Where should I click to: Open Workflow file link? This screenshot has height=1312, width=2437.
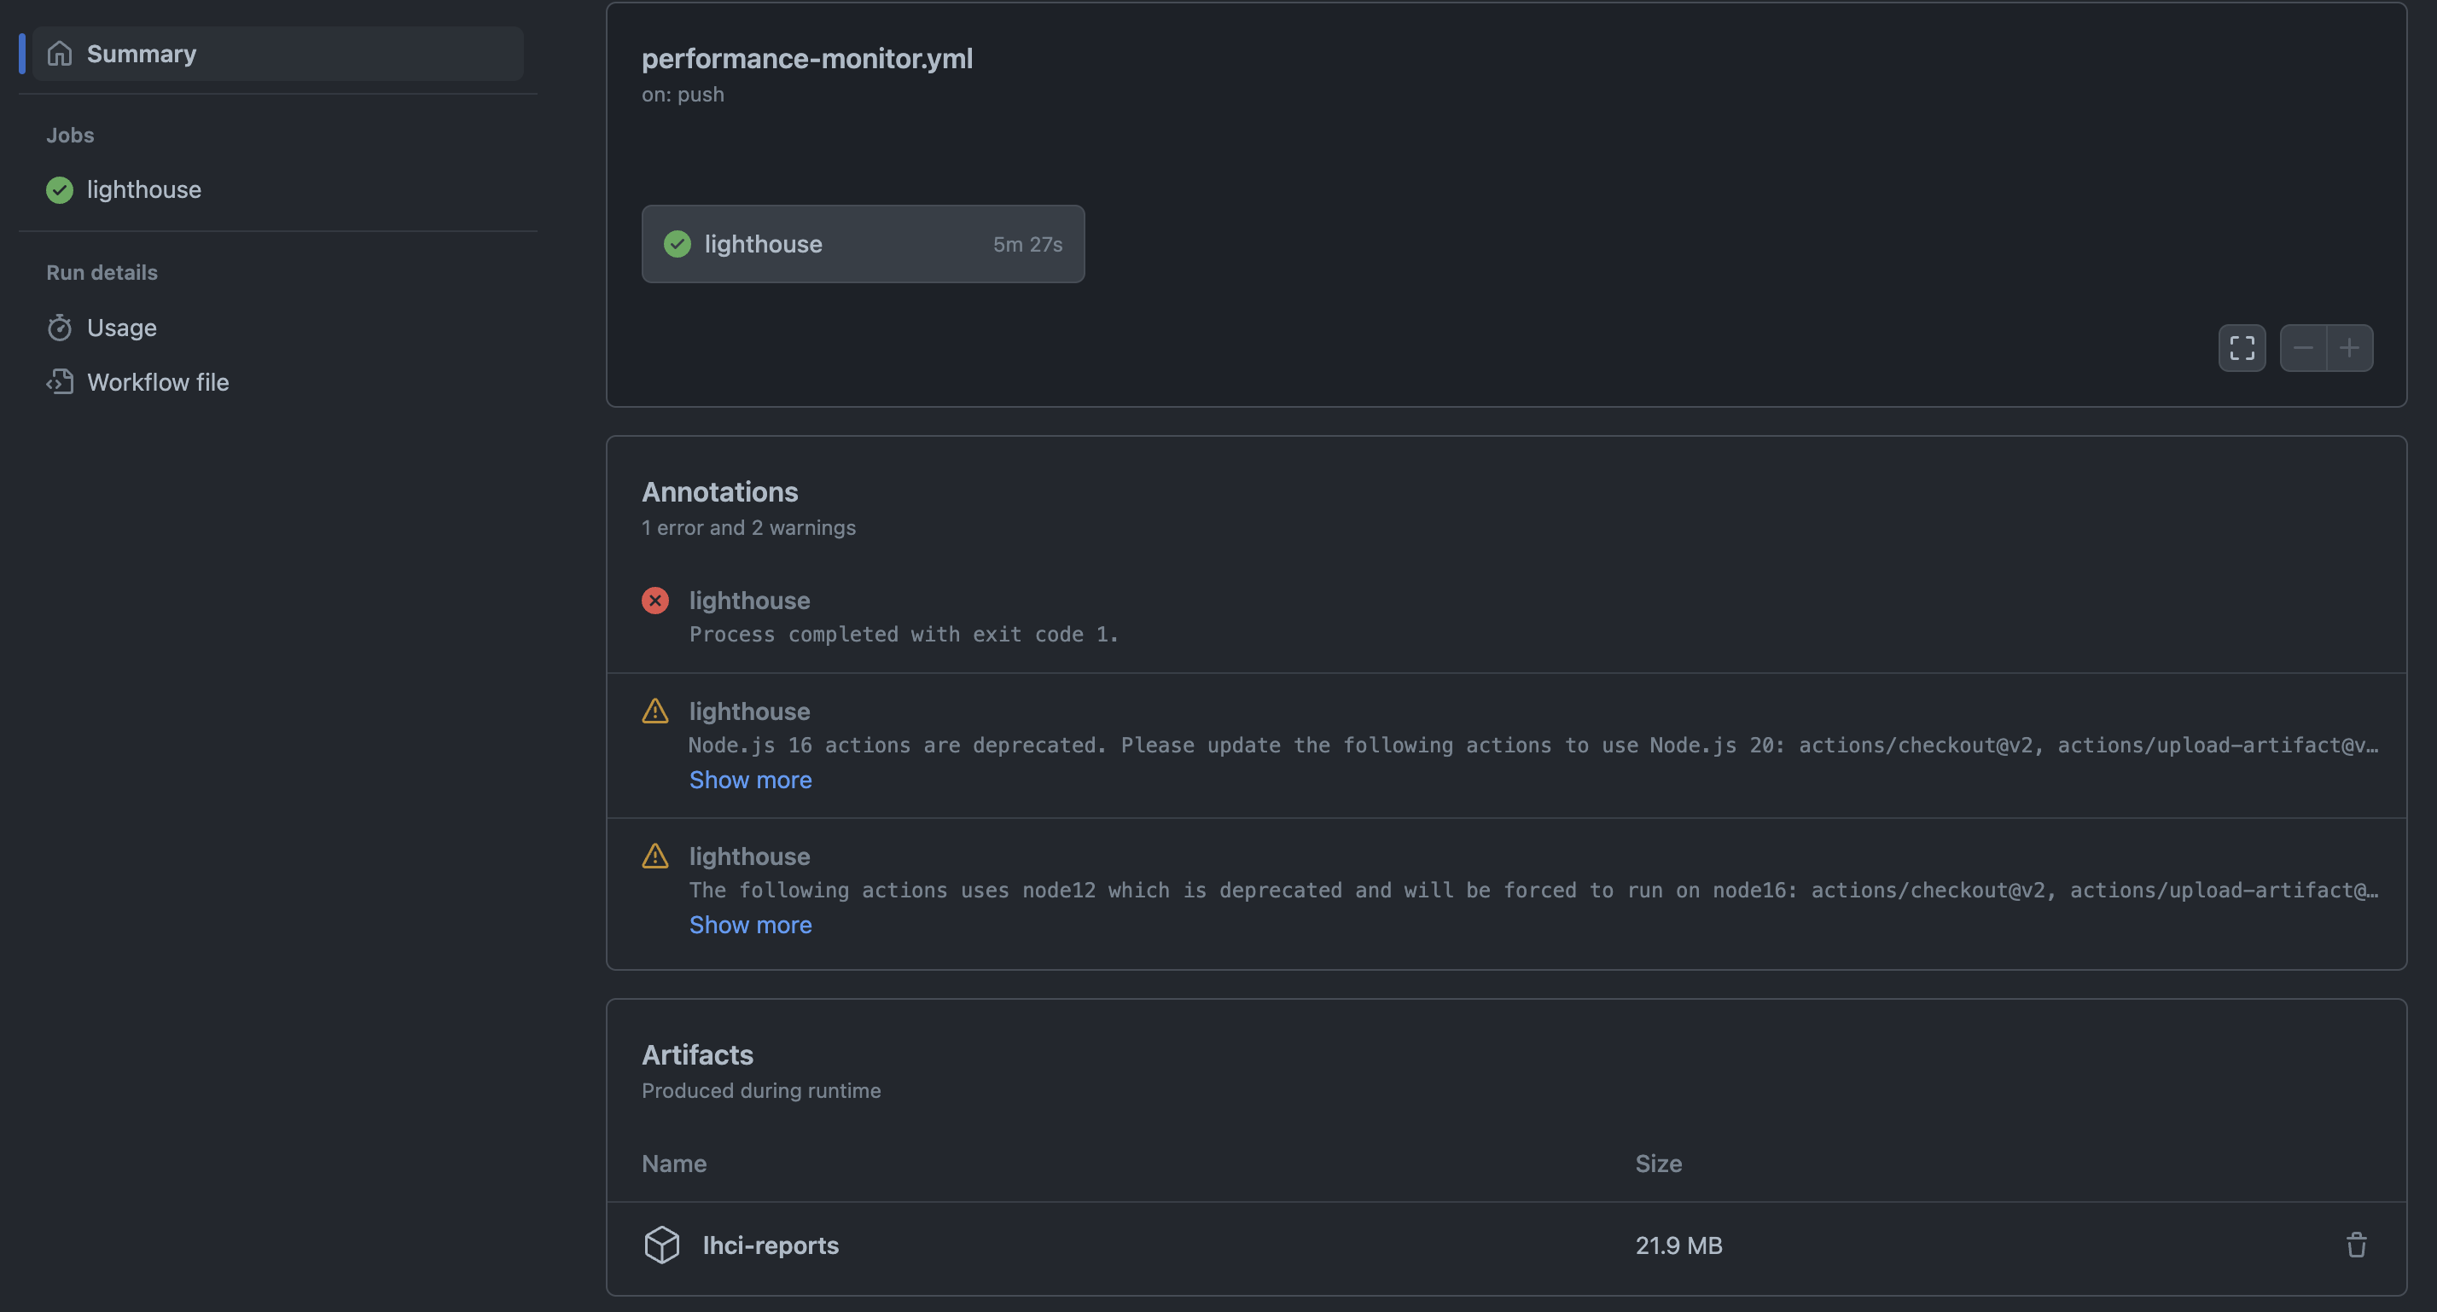pyautogui.click(x=158, y=382)
